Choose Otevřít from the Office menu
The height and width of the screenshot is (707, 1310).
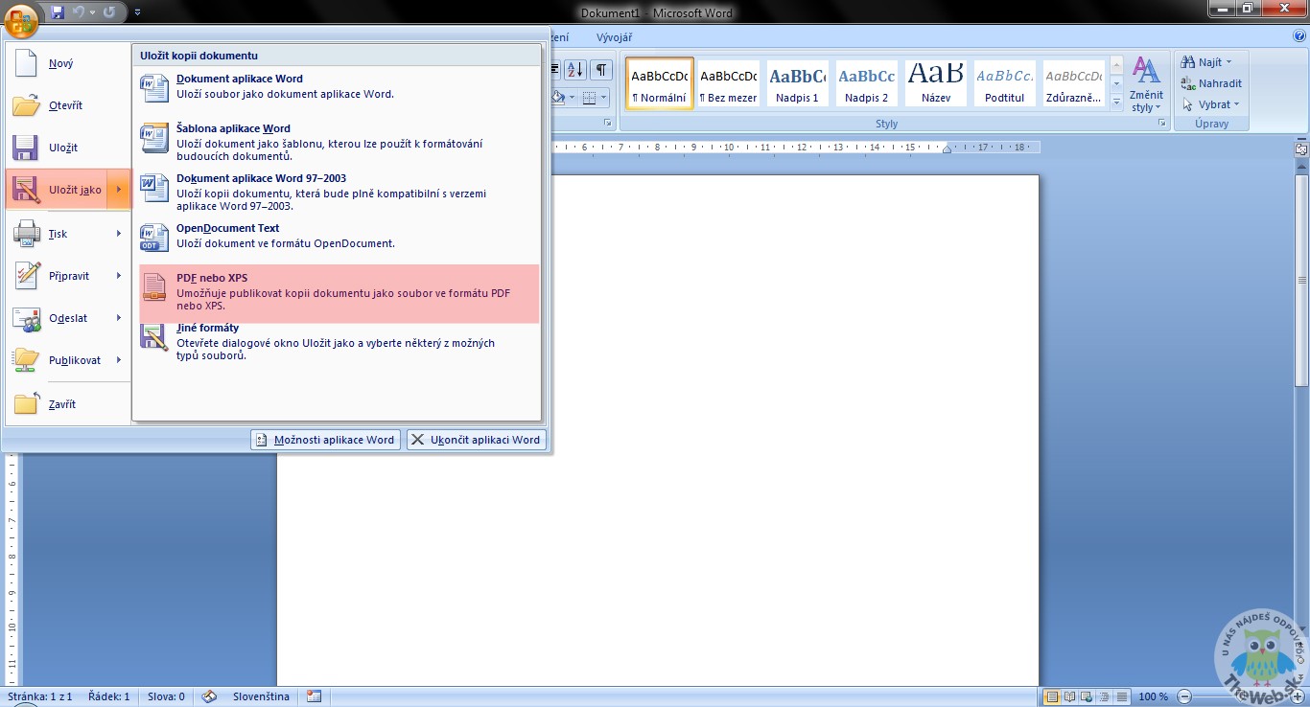68,105
